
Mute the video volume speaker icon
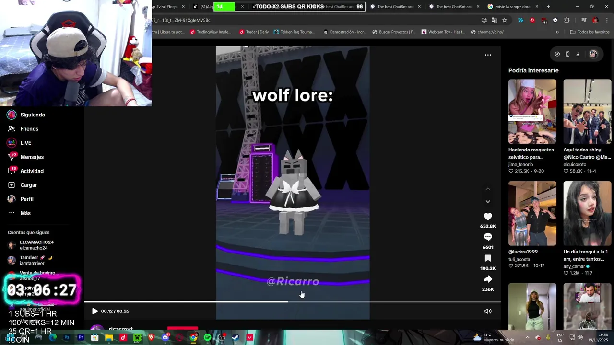click(488, 311)
